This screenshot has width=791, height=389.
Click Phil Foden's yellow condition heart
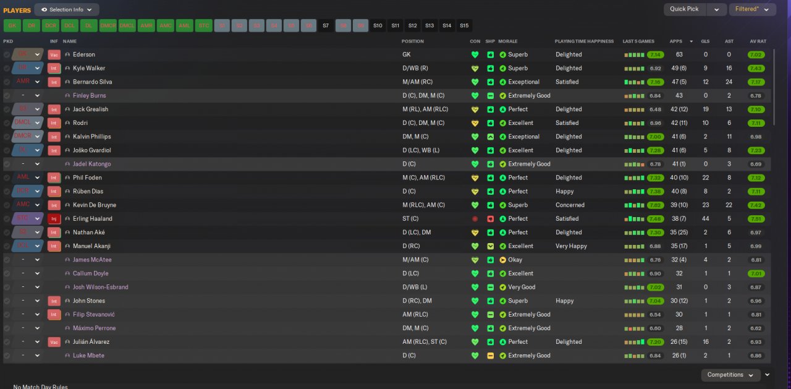(x=475, y=177)
